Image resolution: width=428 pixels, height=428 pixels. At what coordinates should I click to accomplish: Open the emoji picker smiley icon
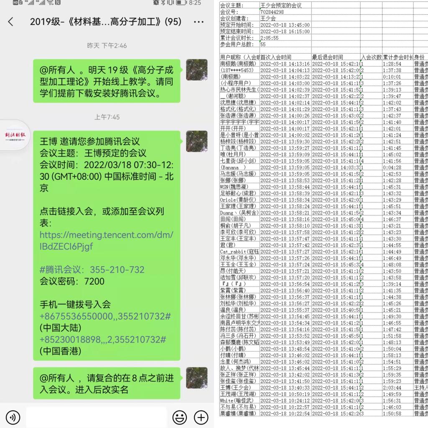point(180,418)
